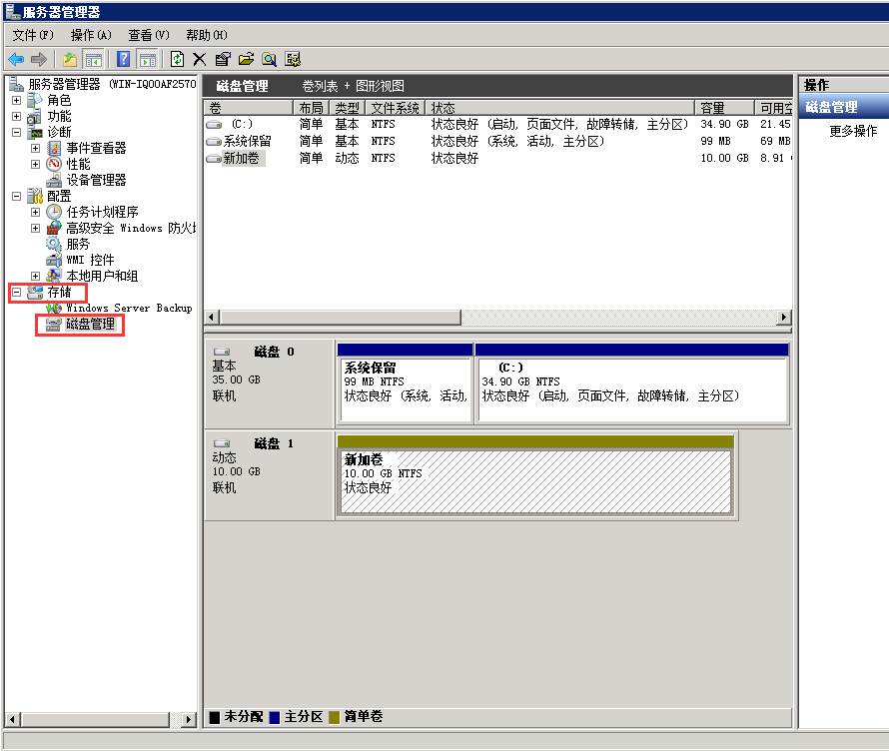Screen dimensions: 889x751
Task: Click the volume list horizontal scrollbar thumb
Action: [x=340, y=317]
